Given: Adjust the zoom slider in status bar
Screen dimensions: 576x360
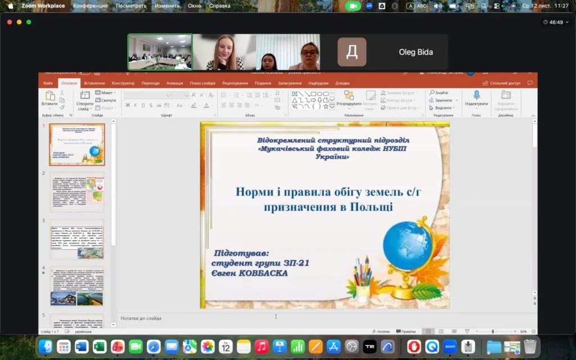Looking at the screenshot, I should pos(493,332).
